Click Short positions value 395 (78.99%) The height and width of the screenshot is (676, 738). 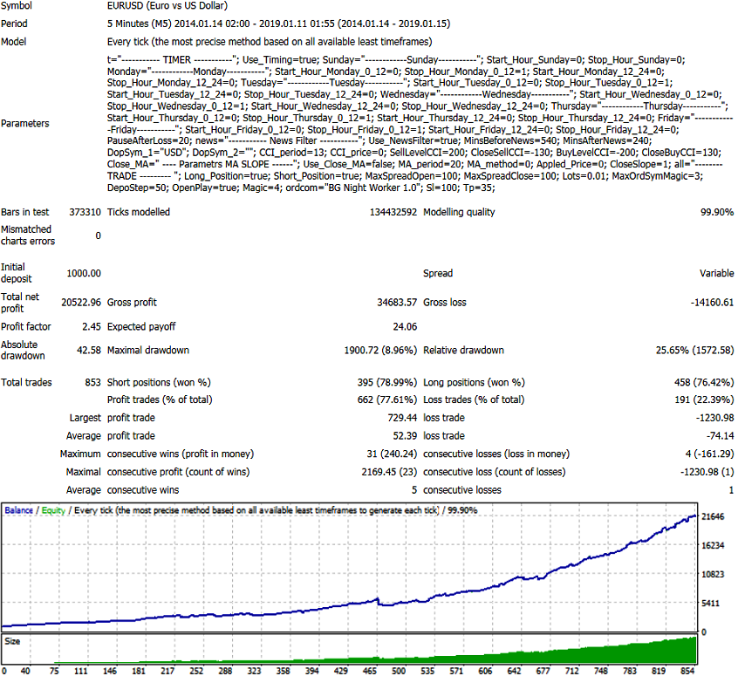point(387,382)
